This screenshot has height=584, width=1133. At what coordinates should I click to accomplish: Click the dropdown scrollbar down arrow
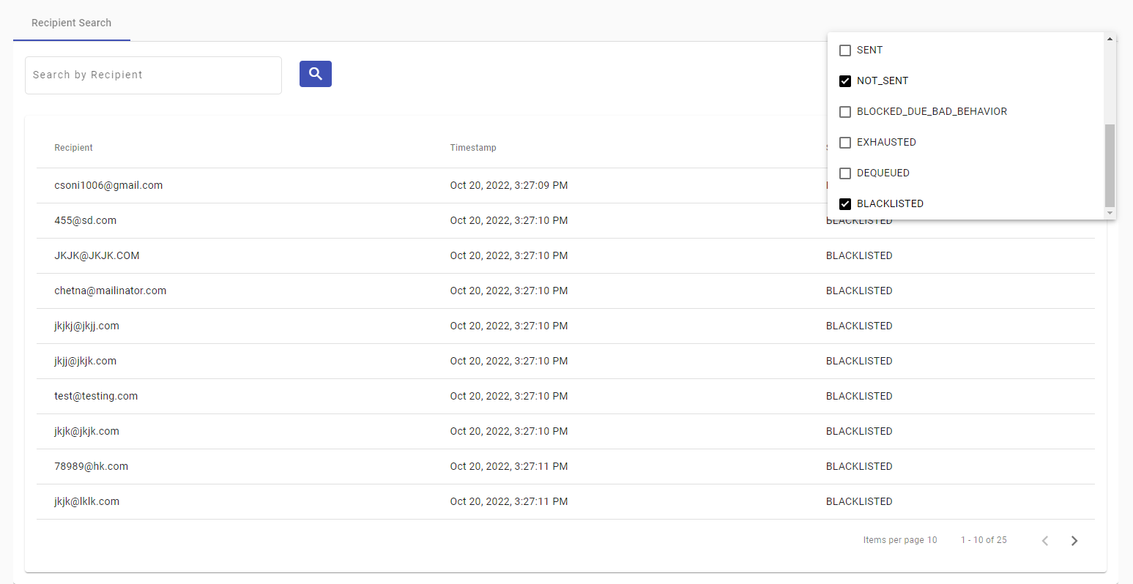coord(1110,213)
